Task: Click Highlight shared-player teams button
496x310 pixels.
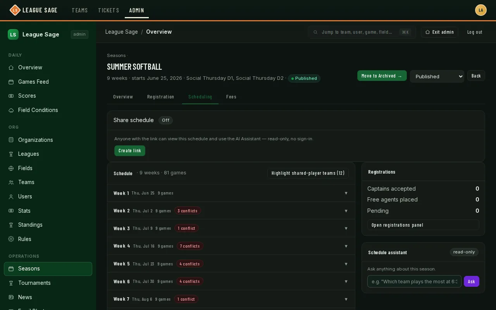Action: coord(308,173)
